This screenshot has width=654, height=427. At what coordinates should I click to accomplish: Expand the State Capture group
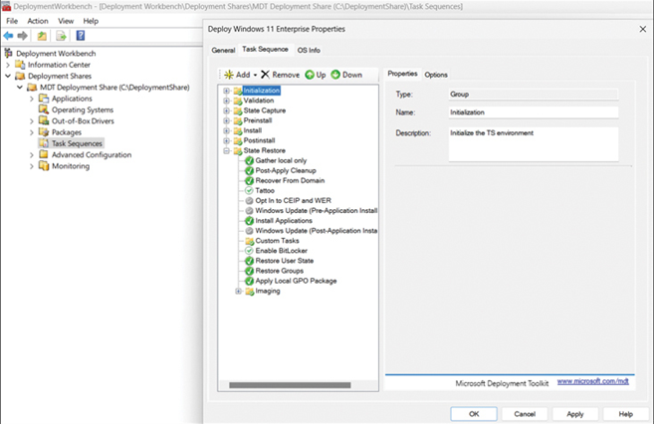point(227,110)
